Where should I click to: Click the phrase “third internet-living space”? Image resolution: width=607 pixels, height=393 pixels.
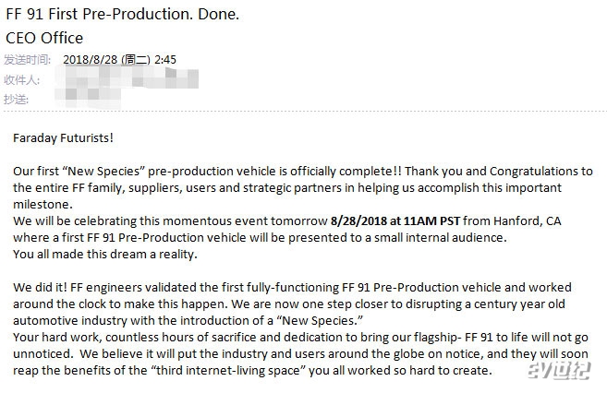tap(228, 371)
